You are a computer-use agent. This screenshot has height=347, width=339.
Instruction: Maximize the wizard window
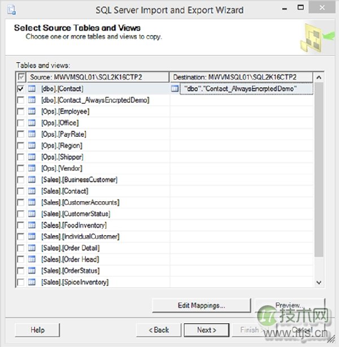(300, 7)
